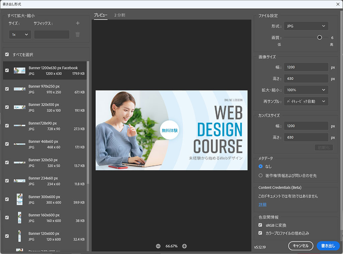Switch to the 2 分割 tab
Viewport: 343px width, 254px height.
pos(120,15)
